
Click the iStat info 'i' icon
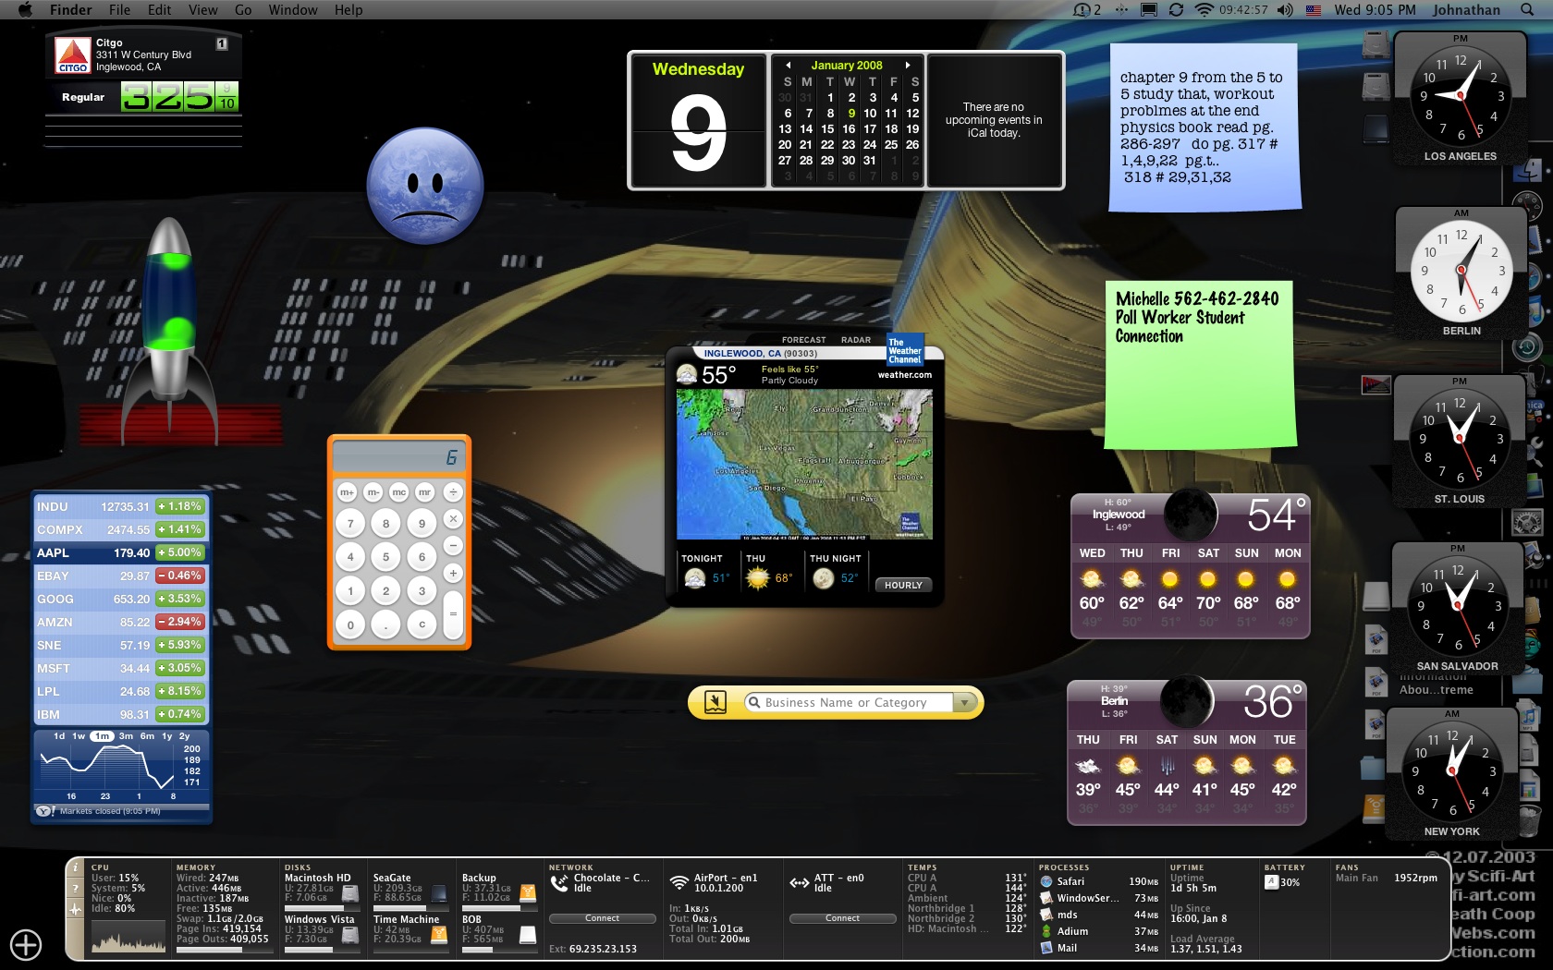(76, 868)
